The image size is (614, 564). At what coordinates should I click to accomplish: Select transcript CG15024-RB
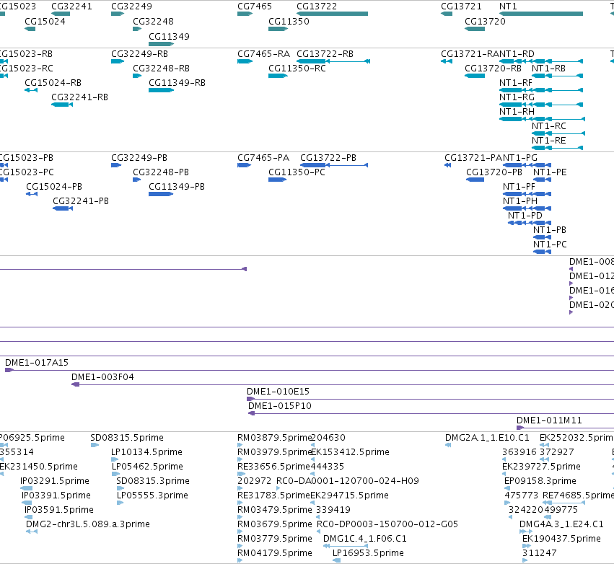(x=31, y=90)
